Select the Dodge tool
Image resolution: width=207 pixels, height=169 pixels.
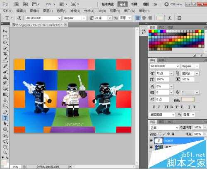tap(5, 105)
